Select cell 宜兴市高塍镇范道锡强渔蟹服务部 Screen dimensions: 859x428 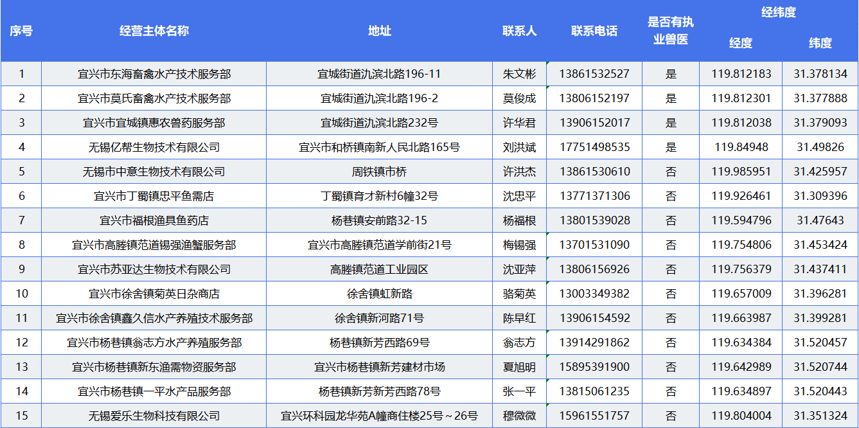tap(154, 245)
